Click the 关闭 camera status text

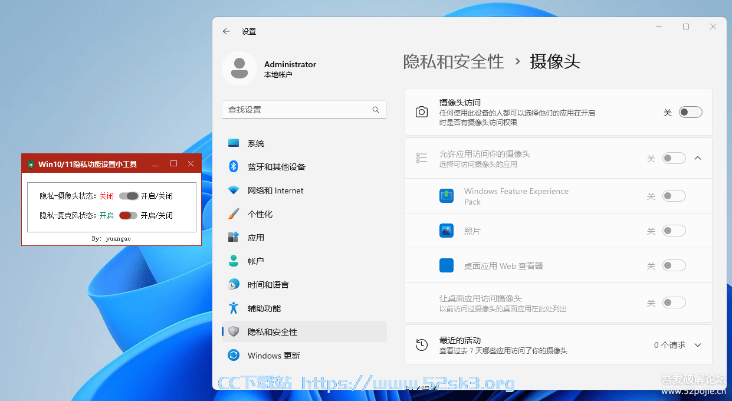coord(106,196)
